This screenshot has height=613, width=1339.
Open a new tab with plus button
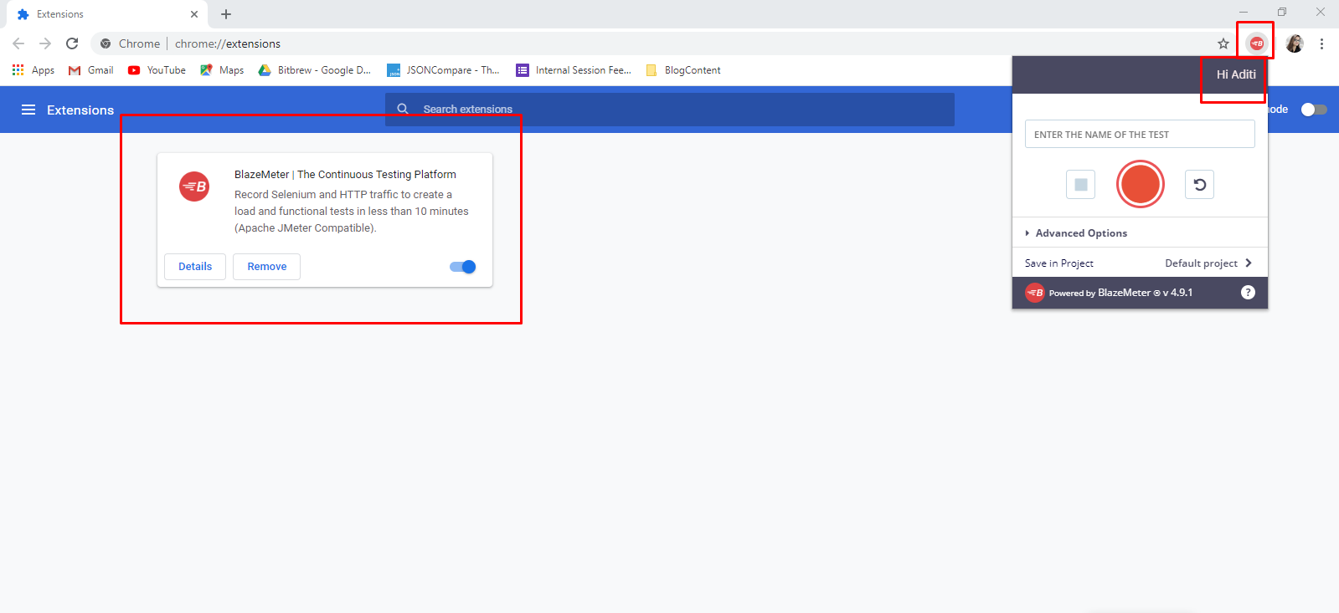coord(226,14)
